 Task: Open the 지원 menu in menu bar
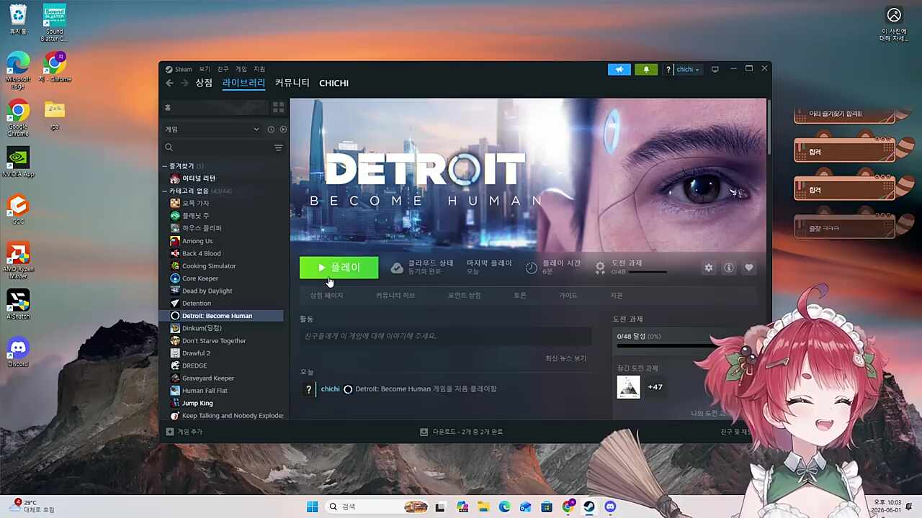pos(259,69)
